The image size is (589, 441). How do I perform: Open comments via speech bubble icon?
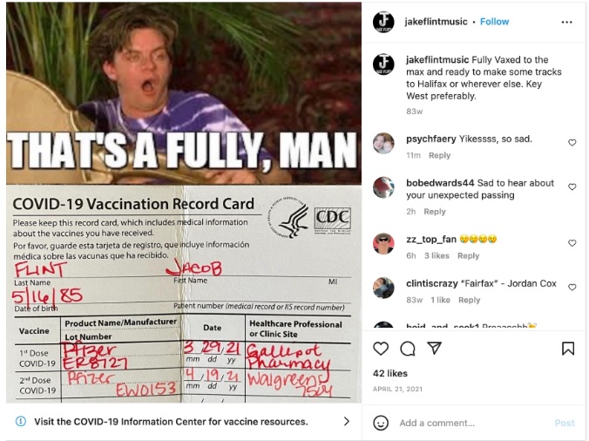pyautogui.click(x=408, y=349)
